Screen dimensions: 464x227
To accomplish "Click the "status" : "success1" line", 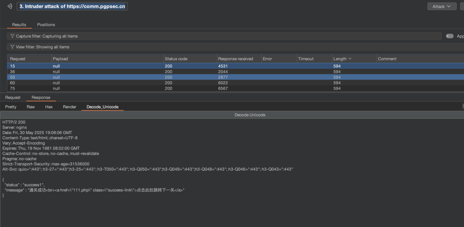I will click(24, 185).
